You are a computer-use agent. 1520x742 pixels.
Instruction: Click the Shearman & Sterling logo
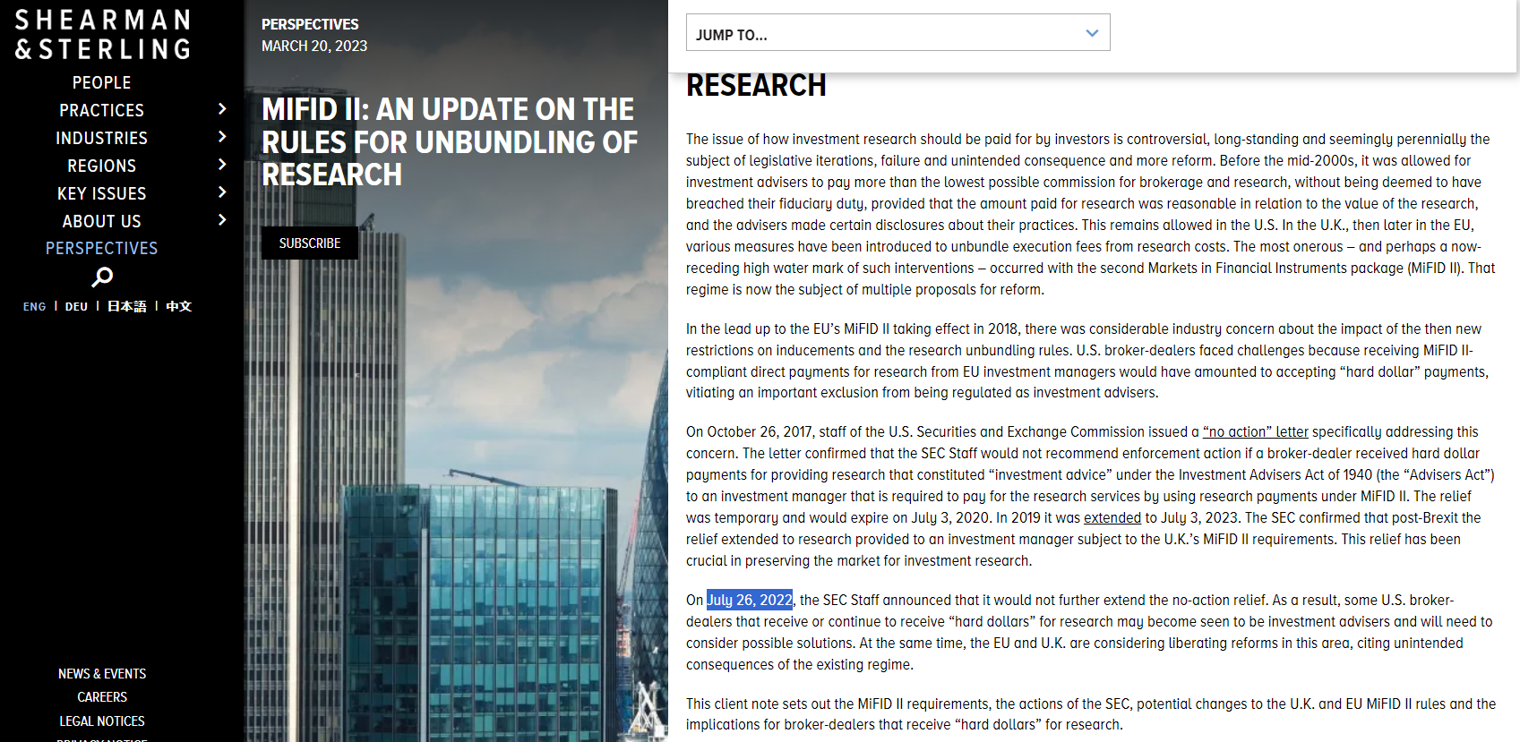(102, 34)
